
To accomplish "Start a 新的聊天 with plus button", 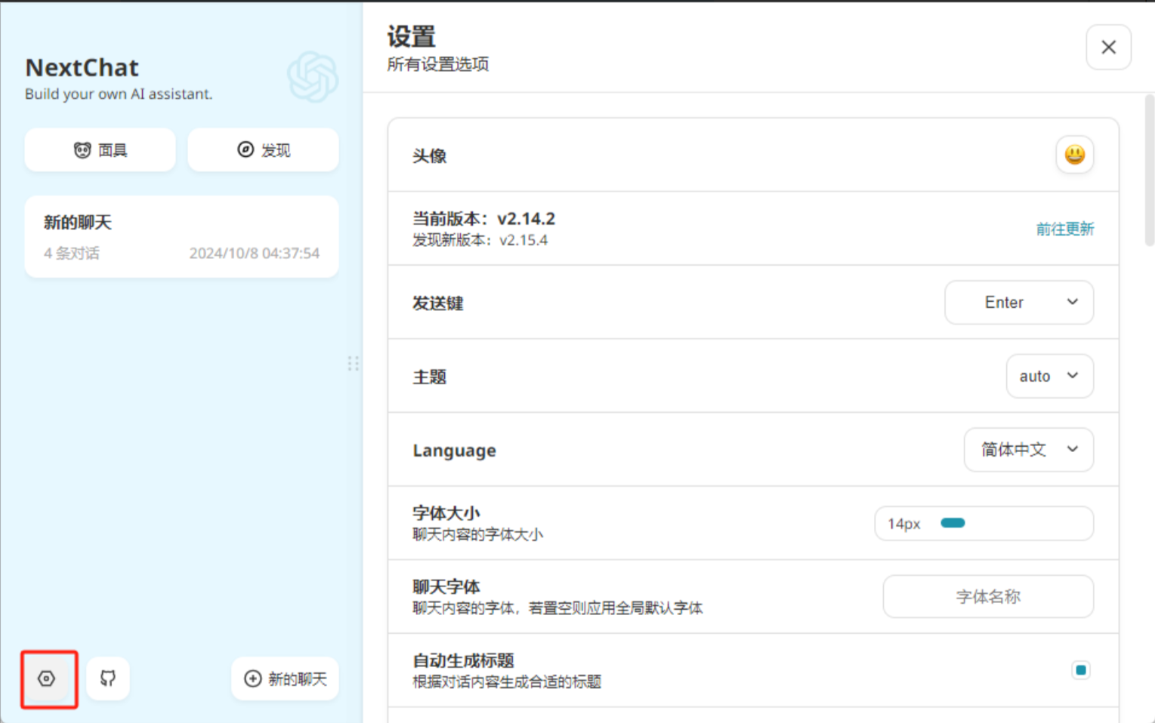I will (x=285, y=678).
